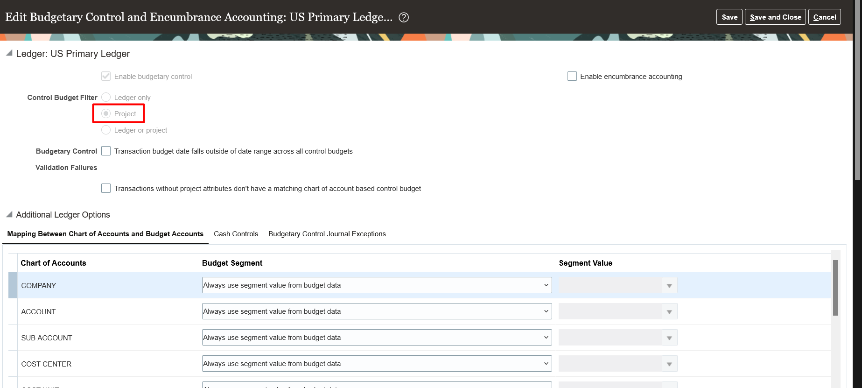Open the help question mark icon
The width and height of the screenshot is (862, 388).
coord(404,17)
